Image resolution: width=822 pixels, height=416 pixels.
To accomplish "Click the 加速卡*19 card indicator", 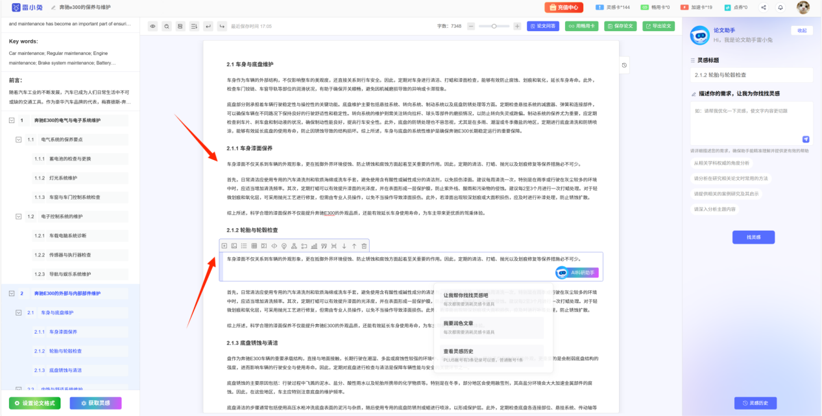I will [x=696, y=7].
